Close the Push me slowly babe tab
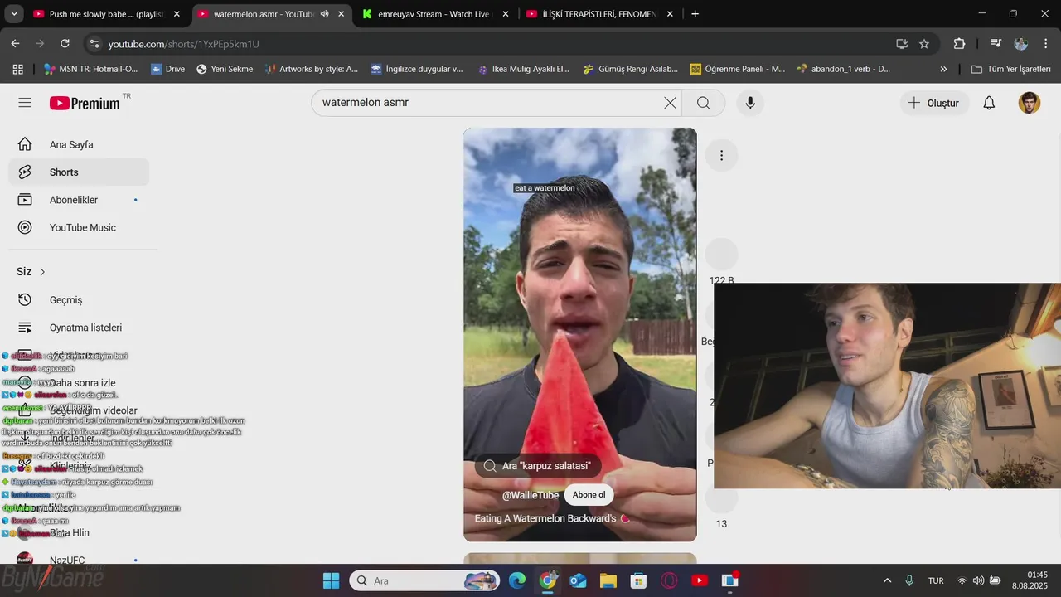1061x597 pixels. (x=177, y=14)
